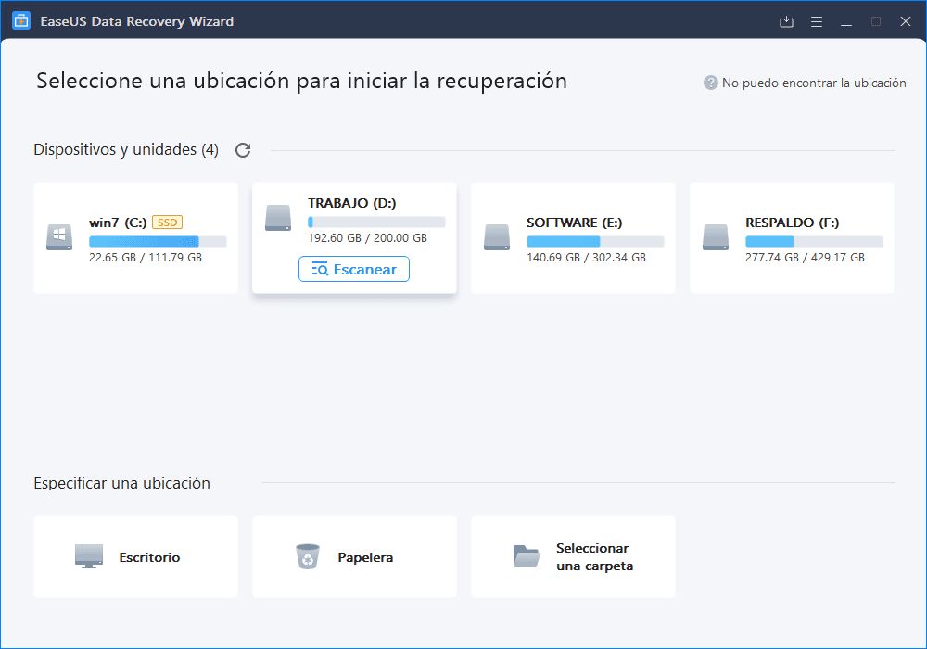
Task: Click the SSD badge on win7 drive
Action: pos(167,223)
